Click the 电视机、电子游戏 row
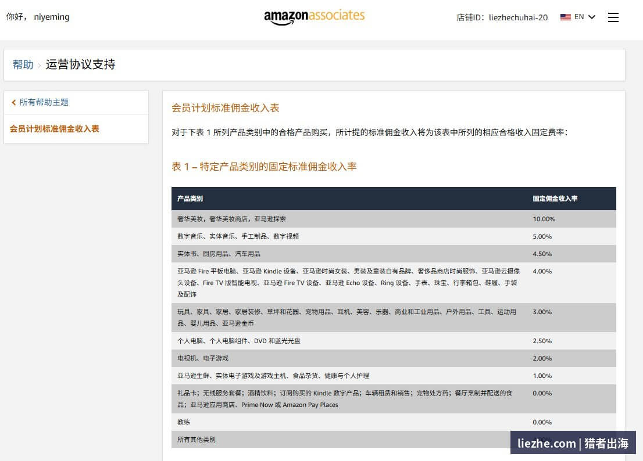The width and height of the screenshot is (643, 461). [x=394, y=358]
